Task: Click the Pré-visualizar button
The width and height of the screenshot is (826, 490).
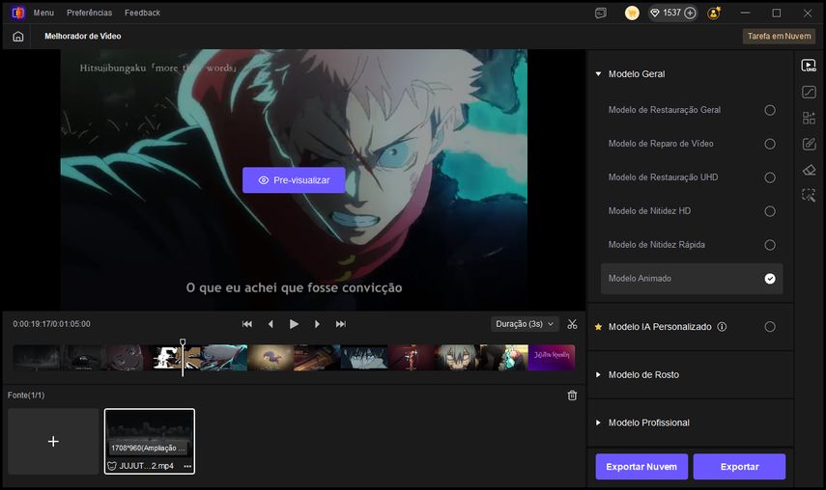Action: [294, 180]
